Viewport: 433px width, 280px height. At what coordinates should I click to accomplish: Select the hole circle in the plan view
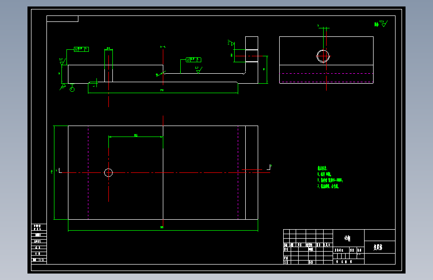[108, 172]
